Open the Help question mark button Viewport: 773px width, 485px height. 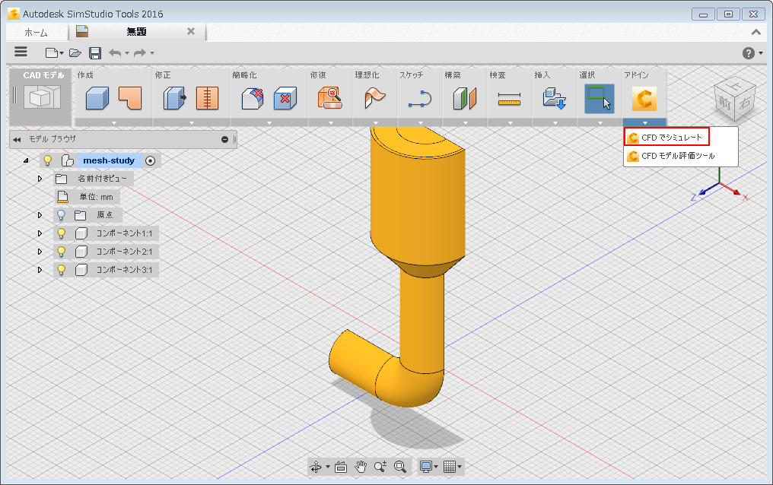(749, 53)
